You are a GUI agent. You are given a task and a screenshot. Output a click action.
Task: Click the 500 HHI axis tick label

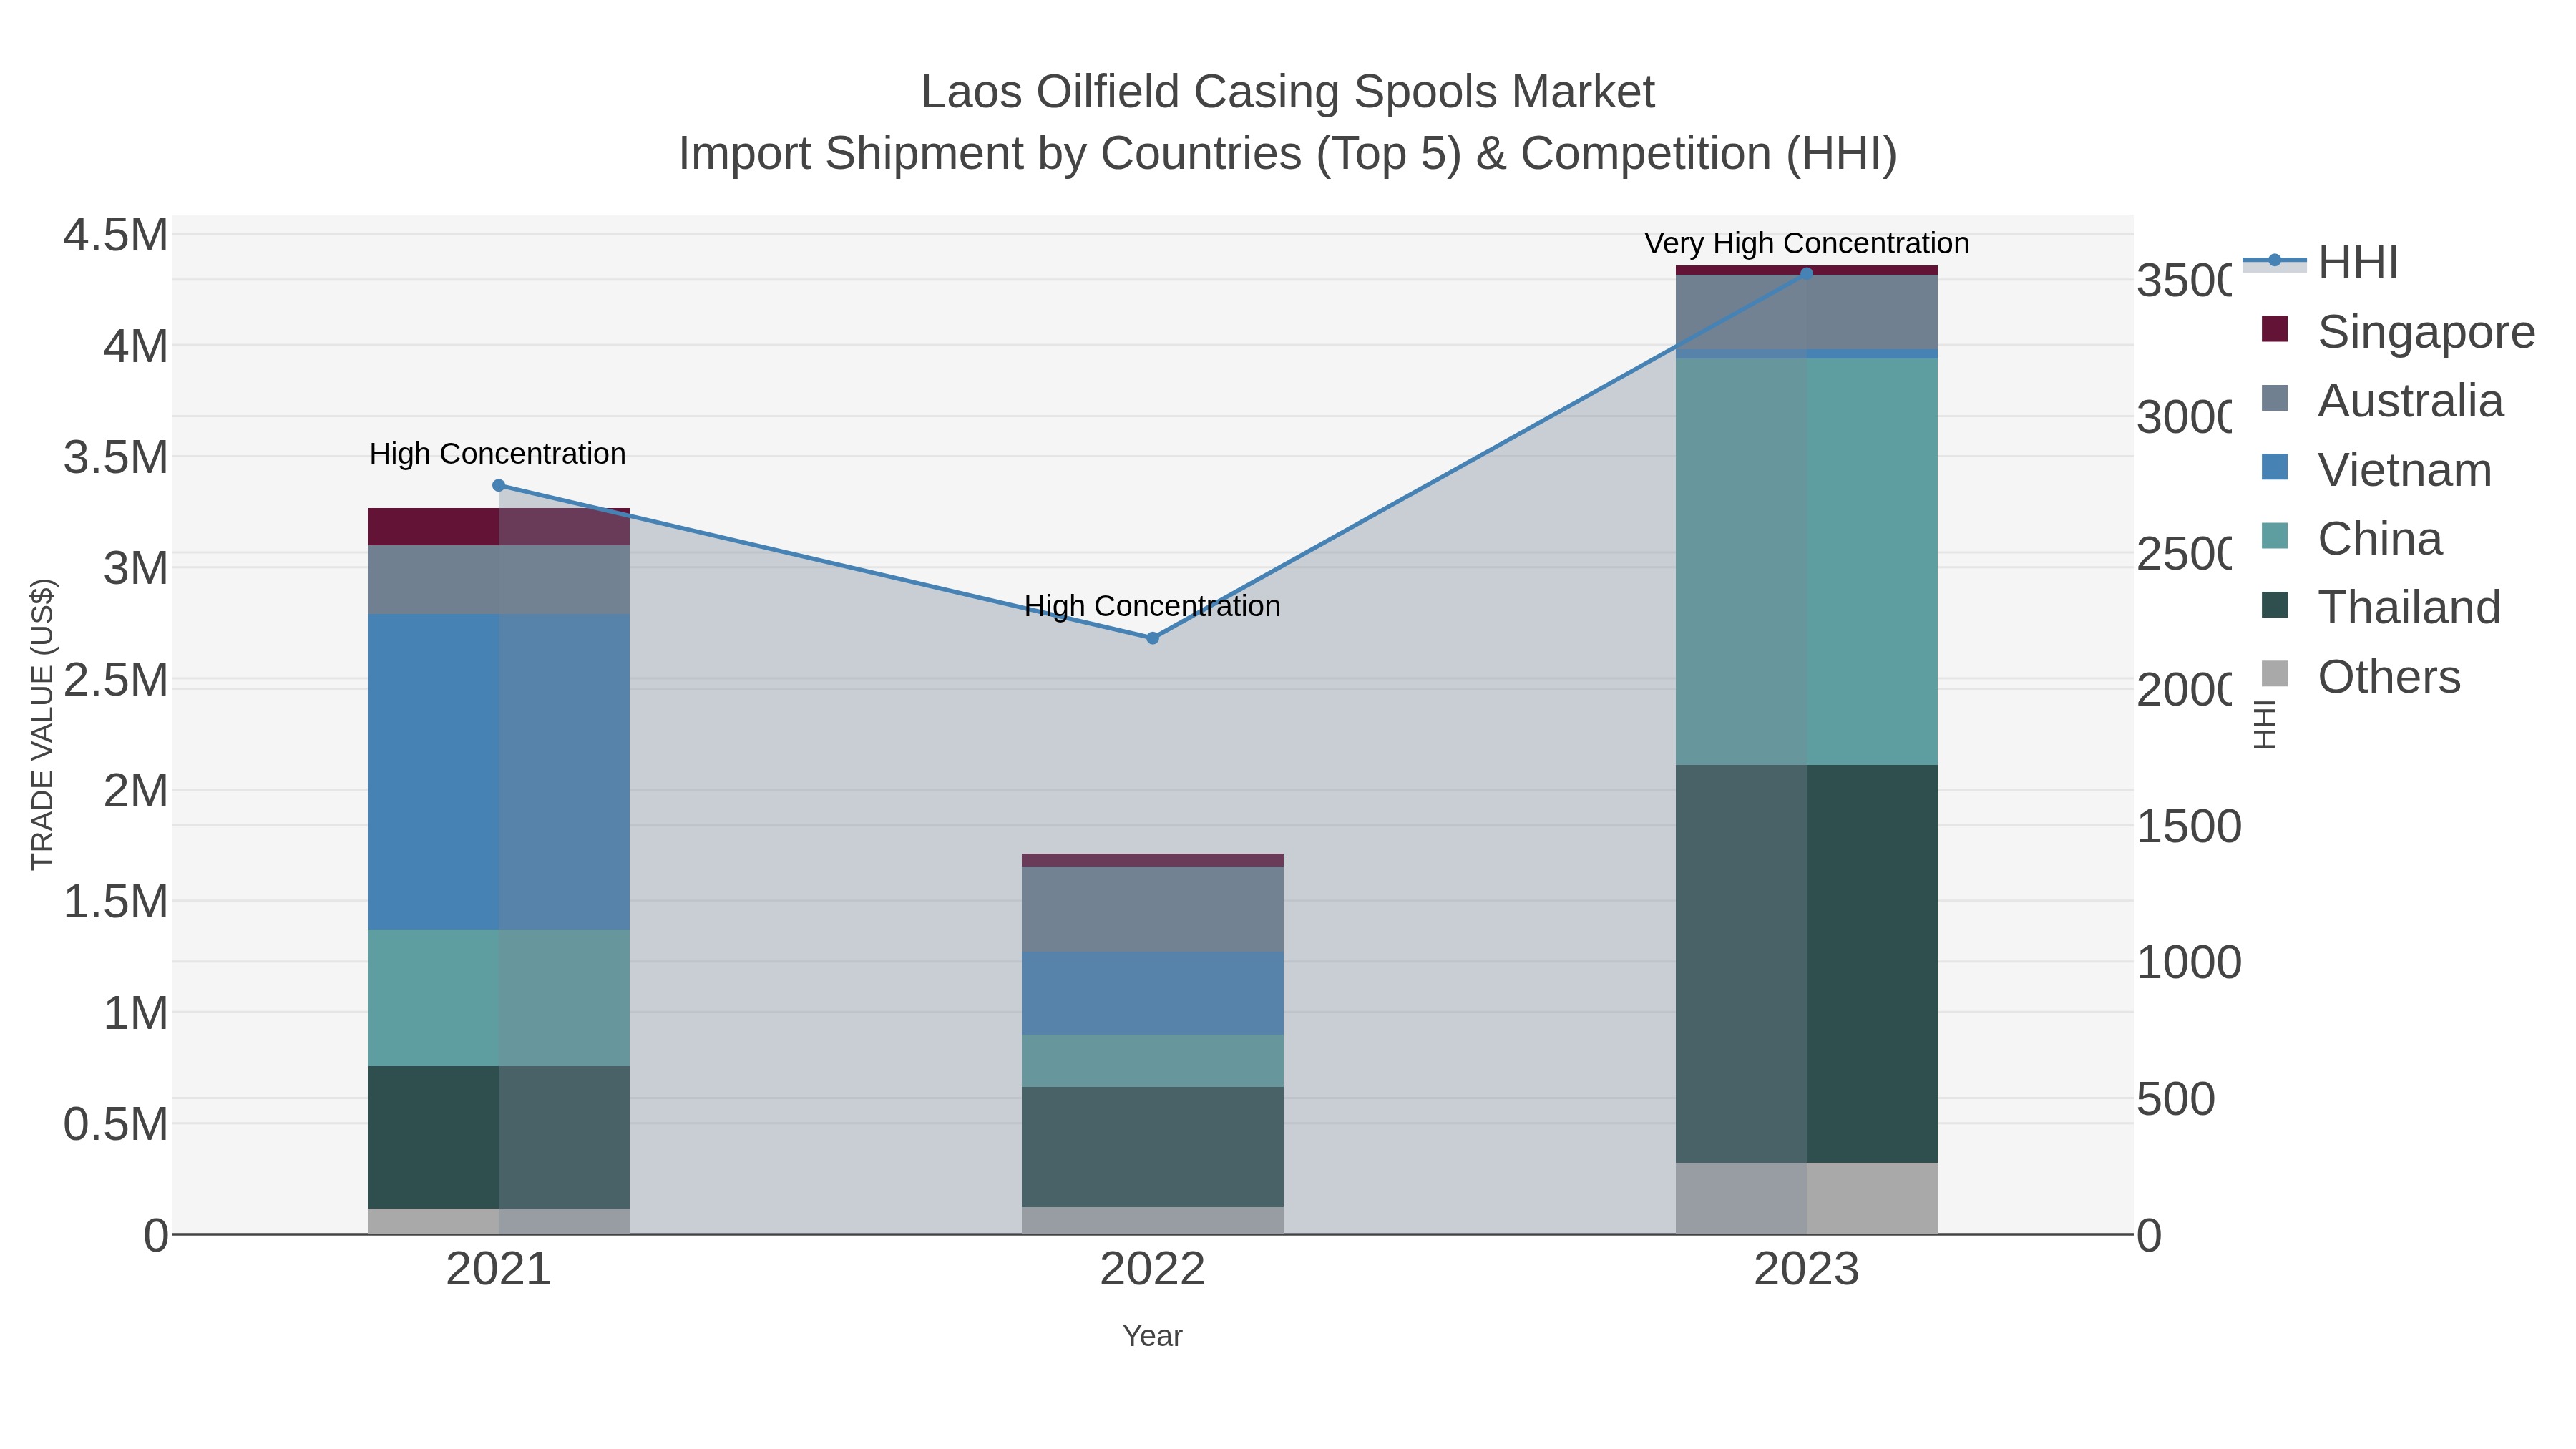(x=2176, y=1099)
